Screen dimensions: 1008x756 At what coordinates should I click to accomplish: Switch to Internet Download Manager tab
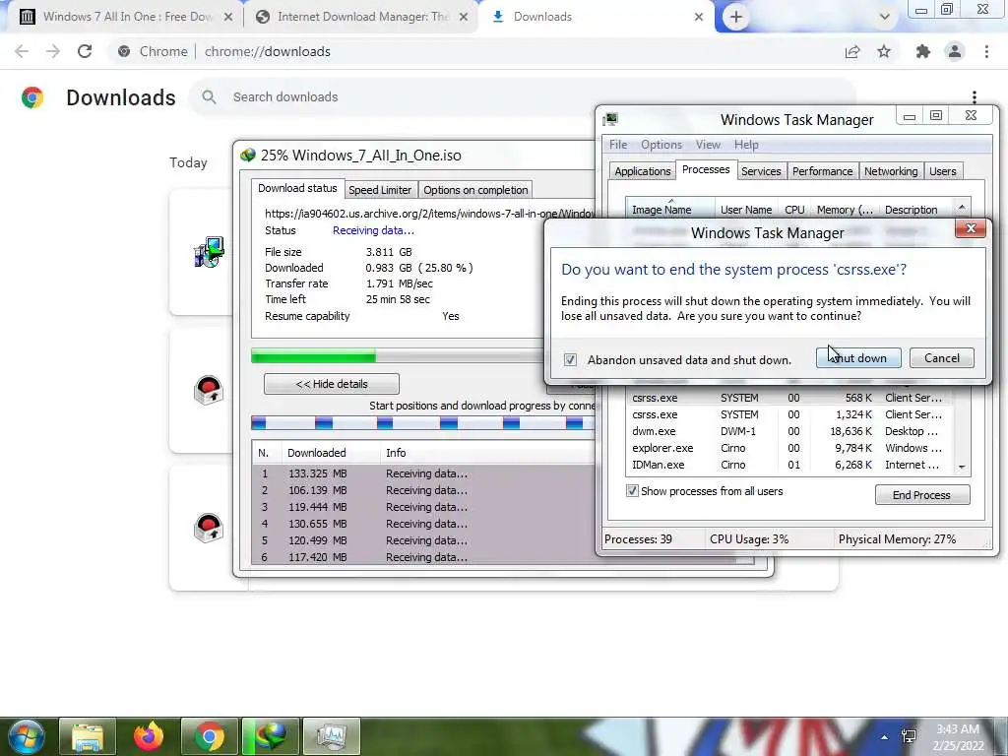click(x=362, y=17)
